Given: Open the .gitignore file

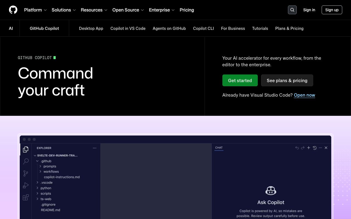Looking at the screenshot, I should point(48,204).
